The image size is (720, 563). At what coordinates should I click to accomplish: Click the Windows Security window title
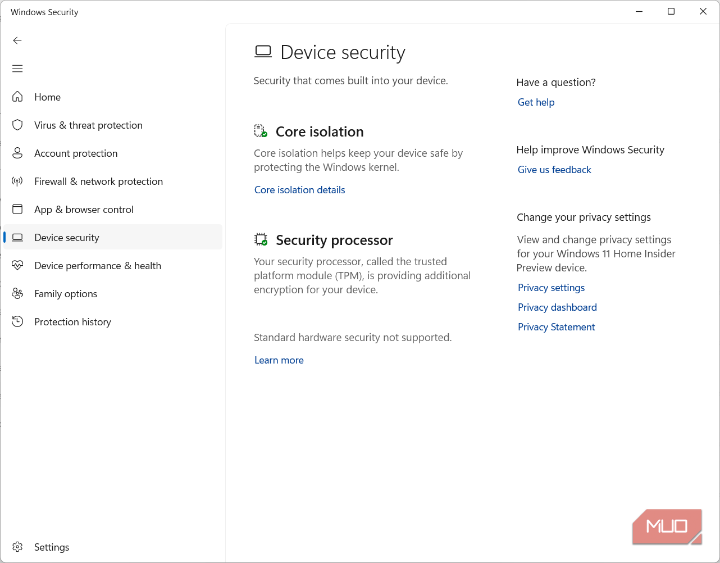click(x=44, y=12)
